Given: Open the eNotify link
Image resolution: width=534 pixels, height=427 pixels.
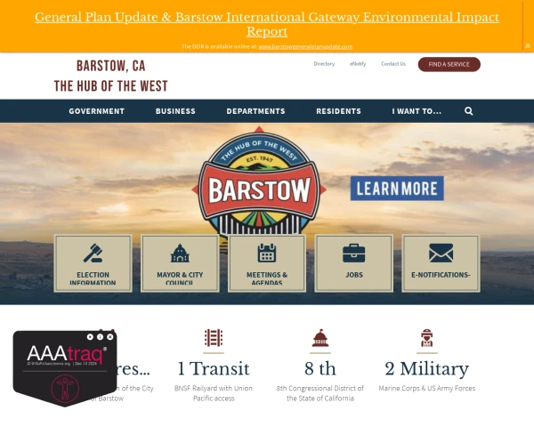Looking at the screenshot, I should (x=358, y=64).
